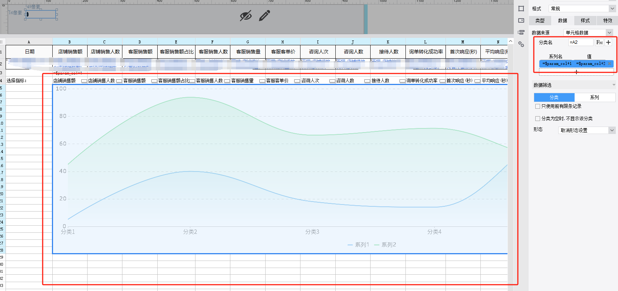Image resolution: width=618 pixels, height=291 pixels.
Task: Click the 客服销售量 widget cell in row 4
Action: click(x=248, y=81)
